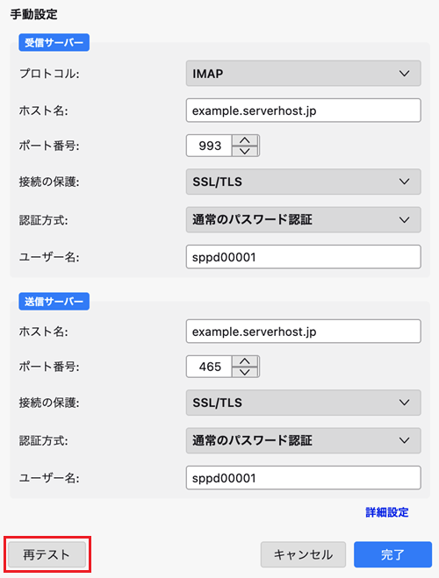
Task: Select the 受信サーバー section label
Action: tap(54, 42)
